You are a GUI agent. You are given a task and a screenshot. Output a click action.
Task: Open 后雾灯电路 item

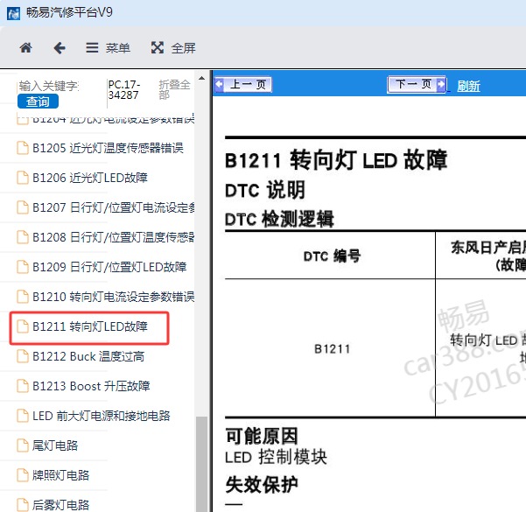click(60, 505)
